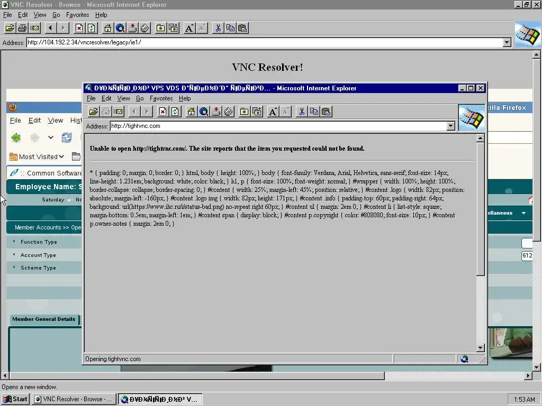Open Favorites menu in VNC Resolver window
Screen dimensions: 542x406
pos(77,15)
